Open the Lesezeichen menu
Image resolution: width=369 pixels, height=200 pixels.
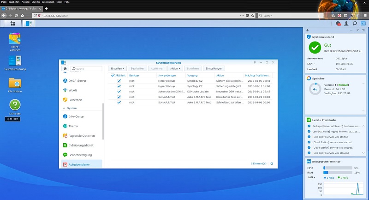pyautogui.click(x=48, y=2)
